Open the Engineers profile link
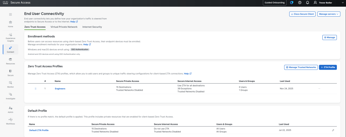The height and width of the screenshot is (137, 346). click(60, 89)
